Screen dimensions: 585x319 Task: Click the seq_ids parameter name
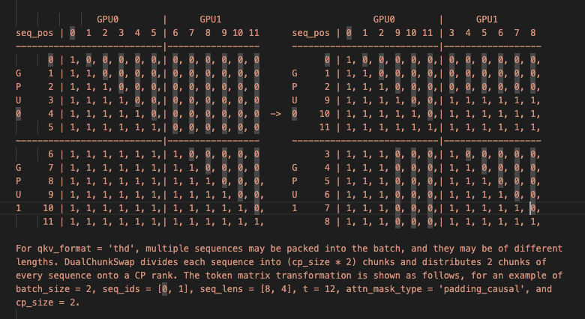click(x=118, y=290)
